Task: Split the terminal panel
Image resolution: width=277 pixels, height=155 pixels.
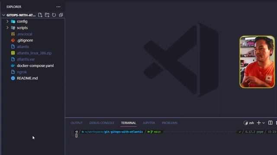Action: [x=270, y=123]
